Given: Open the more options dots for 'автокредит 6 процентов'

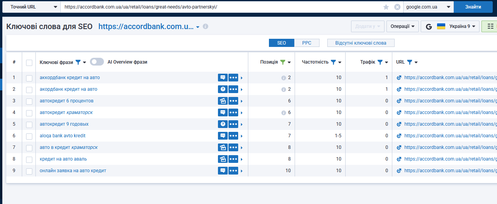Looking at the screenshot, I should point(233,101).
